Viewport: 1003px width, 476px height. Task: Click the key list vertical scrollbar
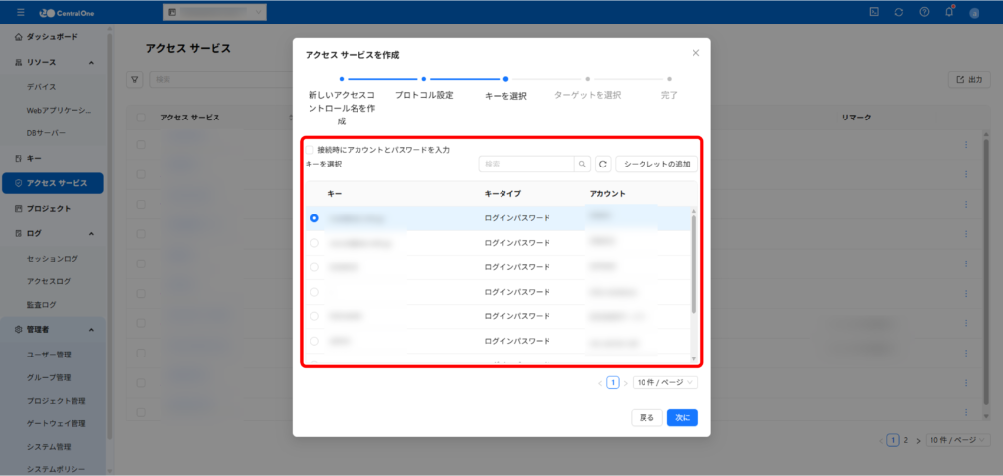tap(694, 264)
